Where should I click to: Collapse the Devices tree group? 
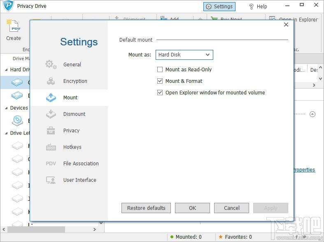[7, 108]
